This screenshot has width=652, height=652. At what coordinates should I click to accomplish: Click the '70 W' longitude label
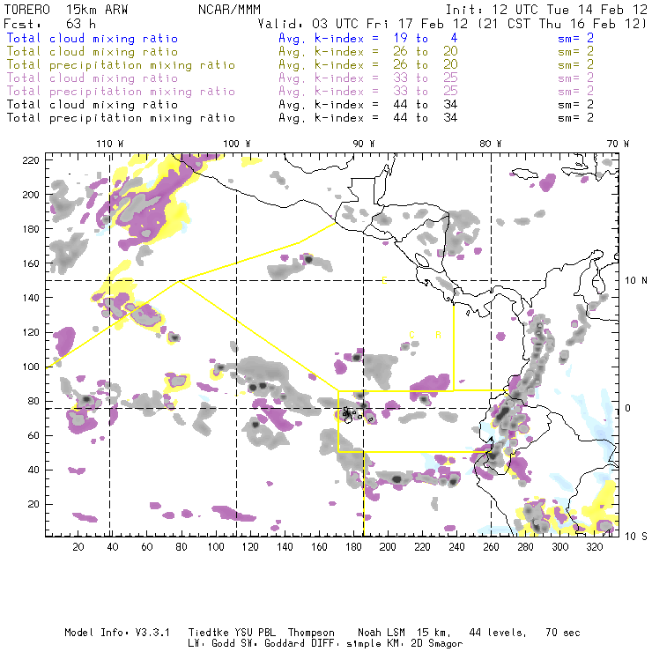click(x=618, y=144)
